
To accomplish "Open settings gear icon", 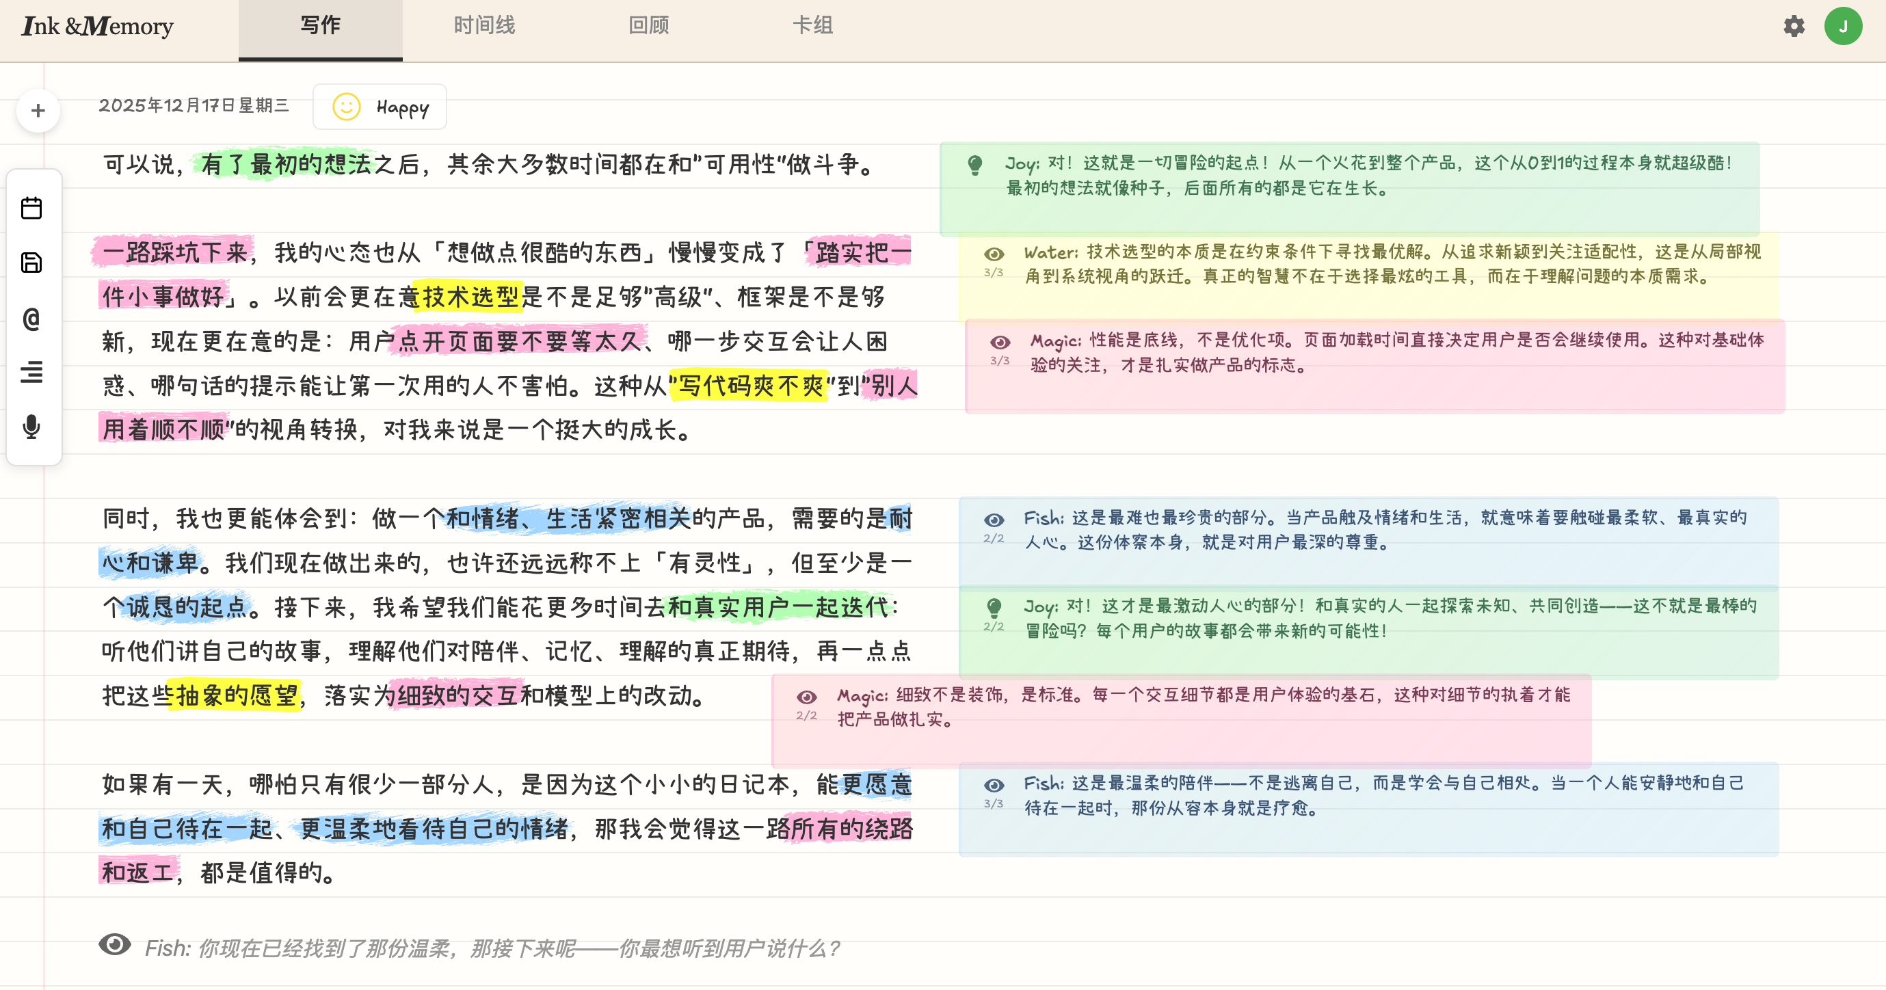I will [x=1794, y=27].
